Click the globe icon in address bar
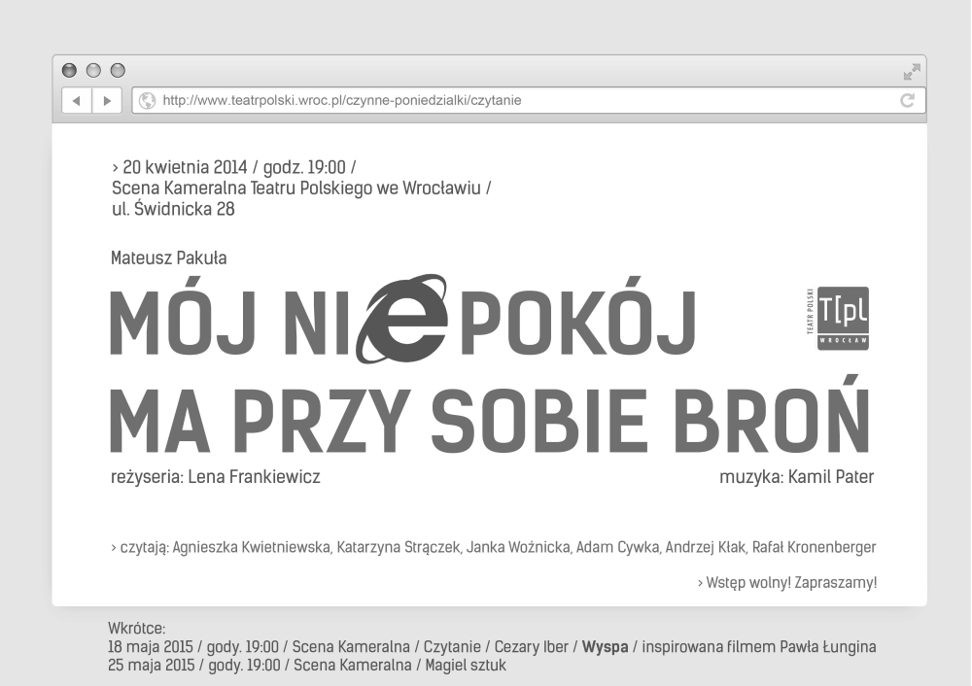The height and width of the screenshot is (686, 972). [148, 100]
